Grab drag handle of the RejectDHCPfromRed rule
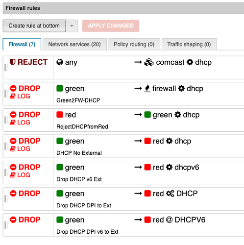244x245 pixels. point(6,120)
